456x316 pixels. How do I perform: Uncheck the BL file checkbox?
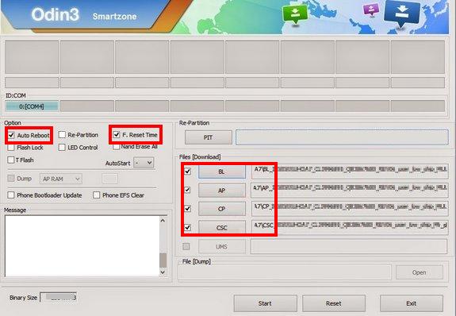(x=188, y=171)
